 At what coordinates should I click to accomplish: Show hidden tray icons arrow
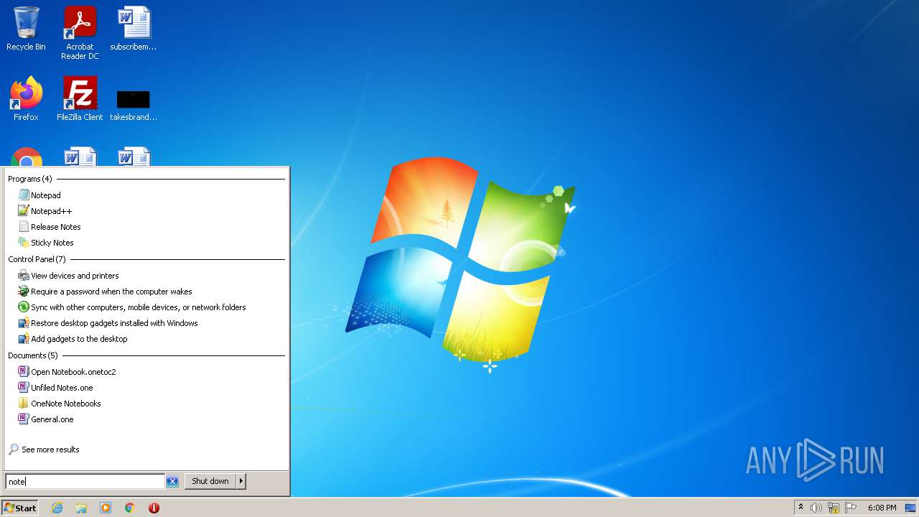[801, 507]
